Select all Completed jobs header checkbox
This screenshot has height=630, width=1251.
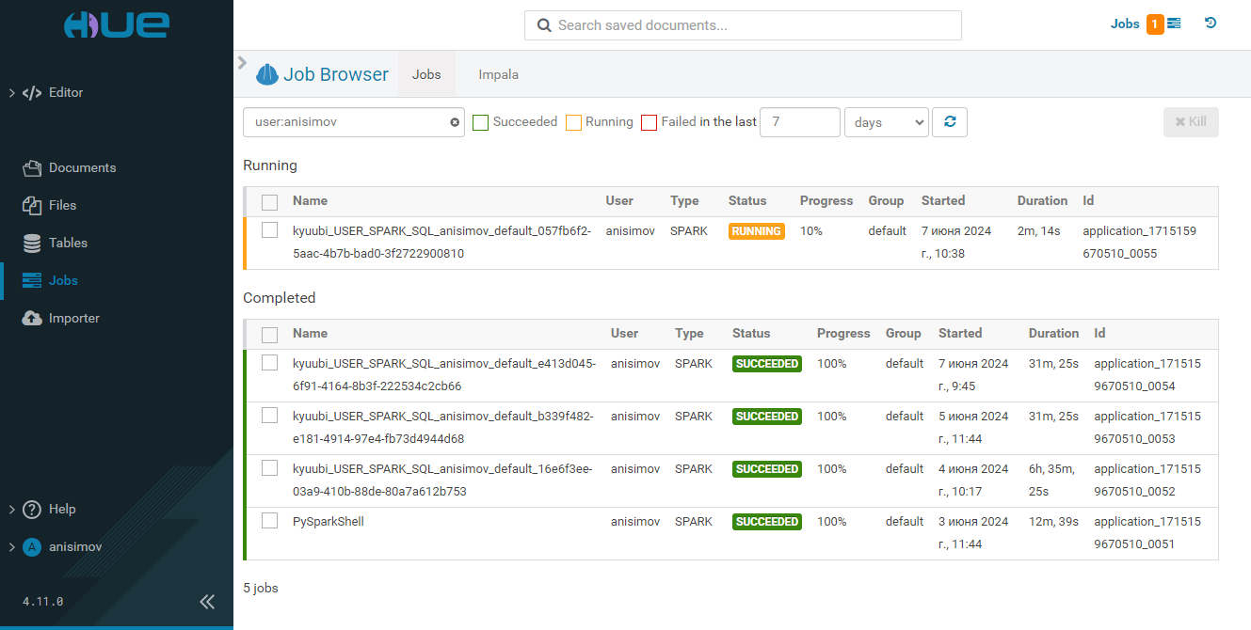pyautogui.click(x=270, y=335)
